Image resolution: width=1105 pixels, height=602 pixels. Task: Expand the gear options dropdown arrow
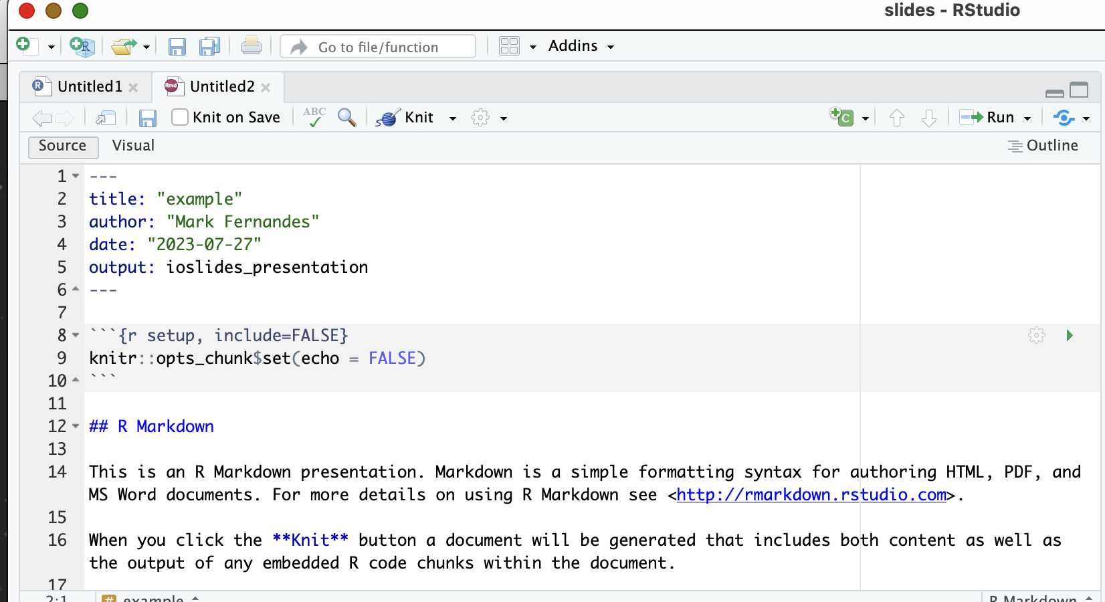click(504, 118)
